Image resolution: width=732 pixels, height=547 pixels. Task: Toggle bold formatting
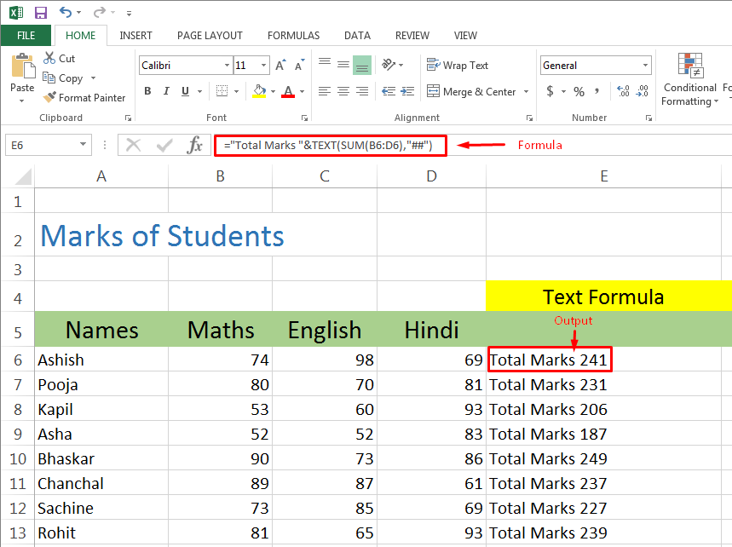pos(147,91)
